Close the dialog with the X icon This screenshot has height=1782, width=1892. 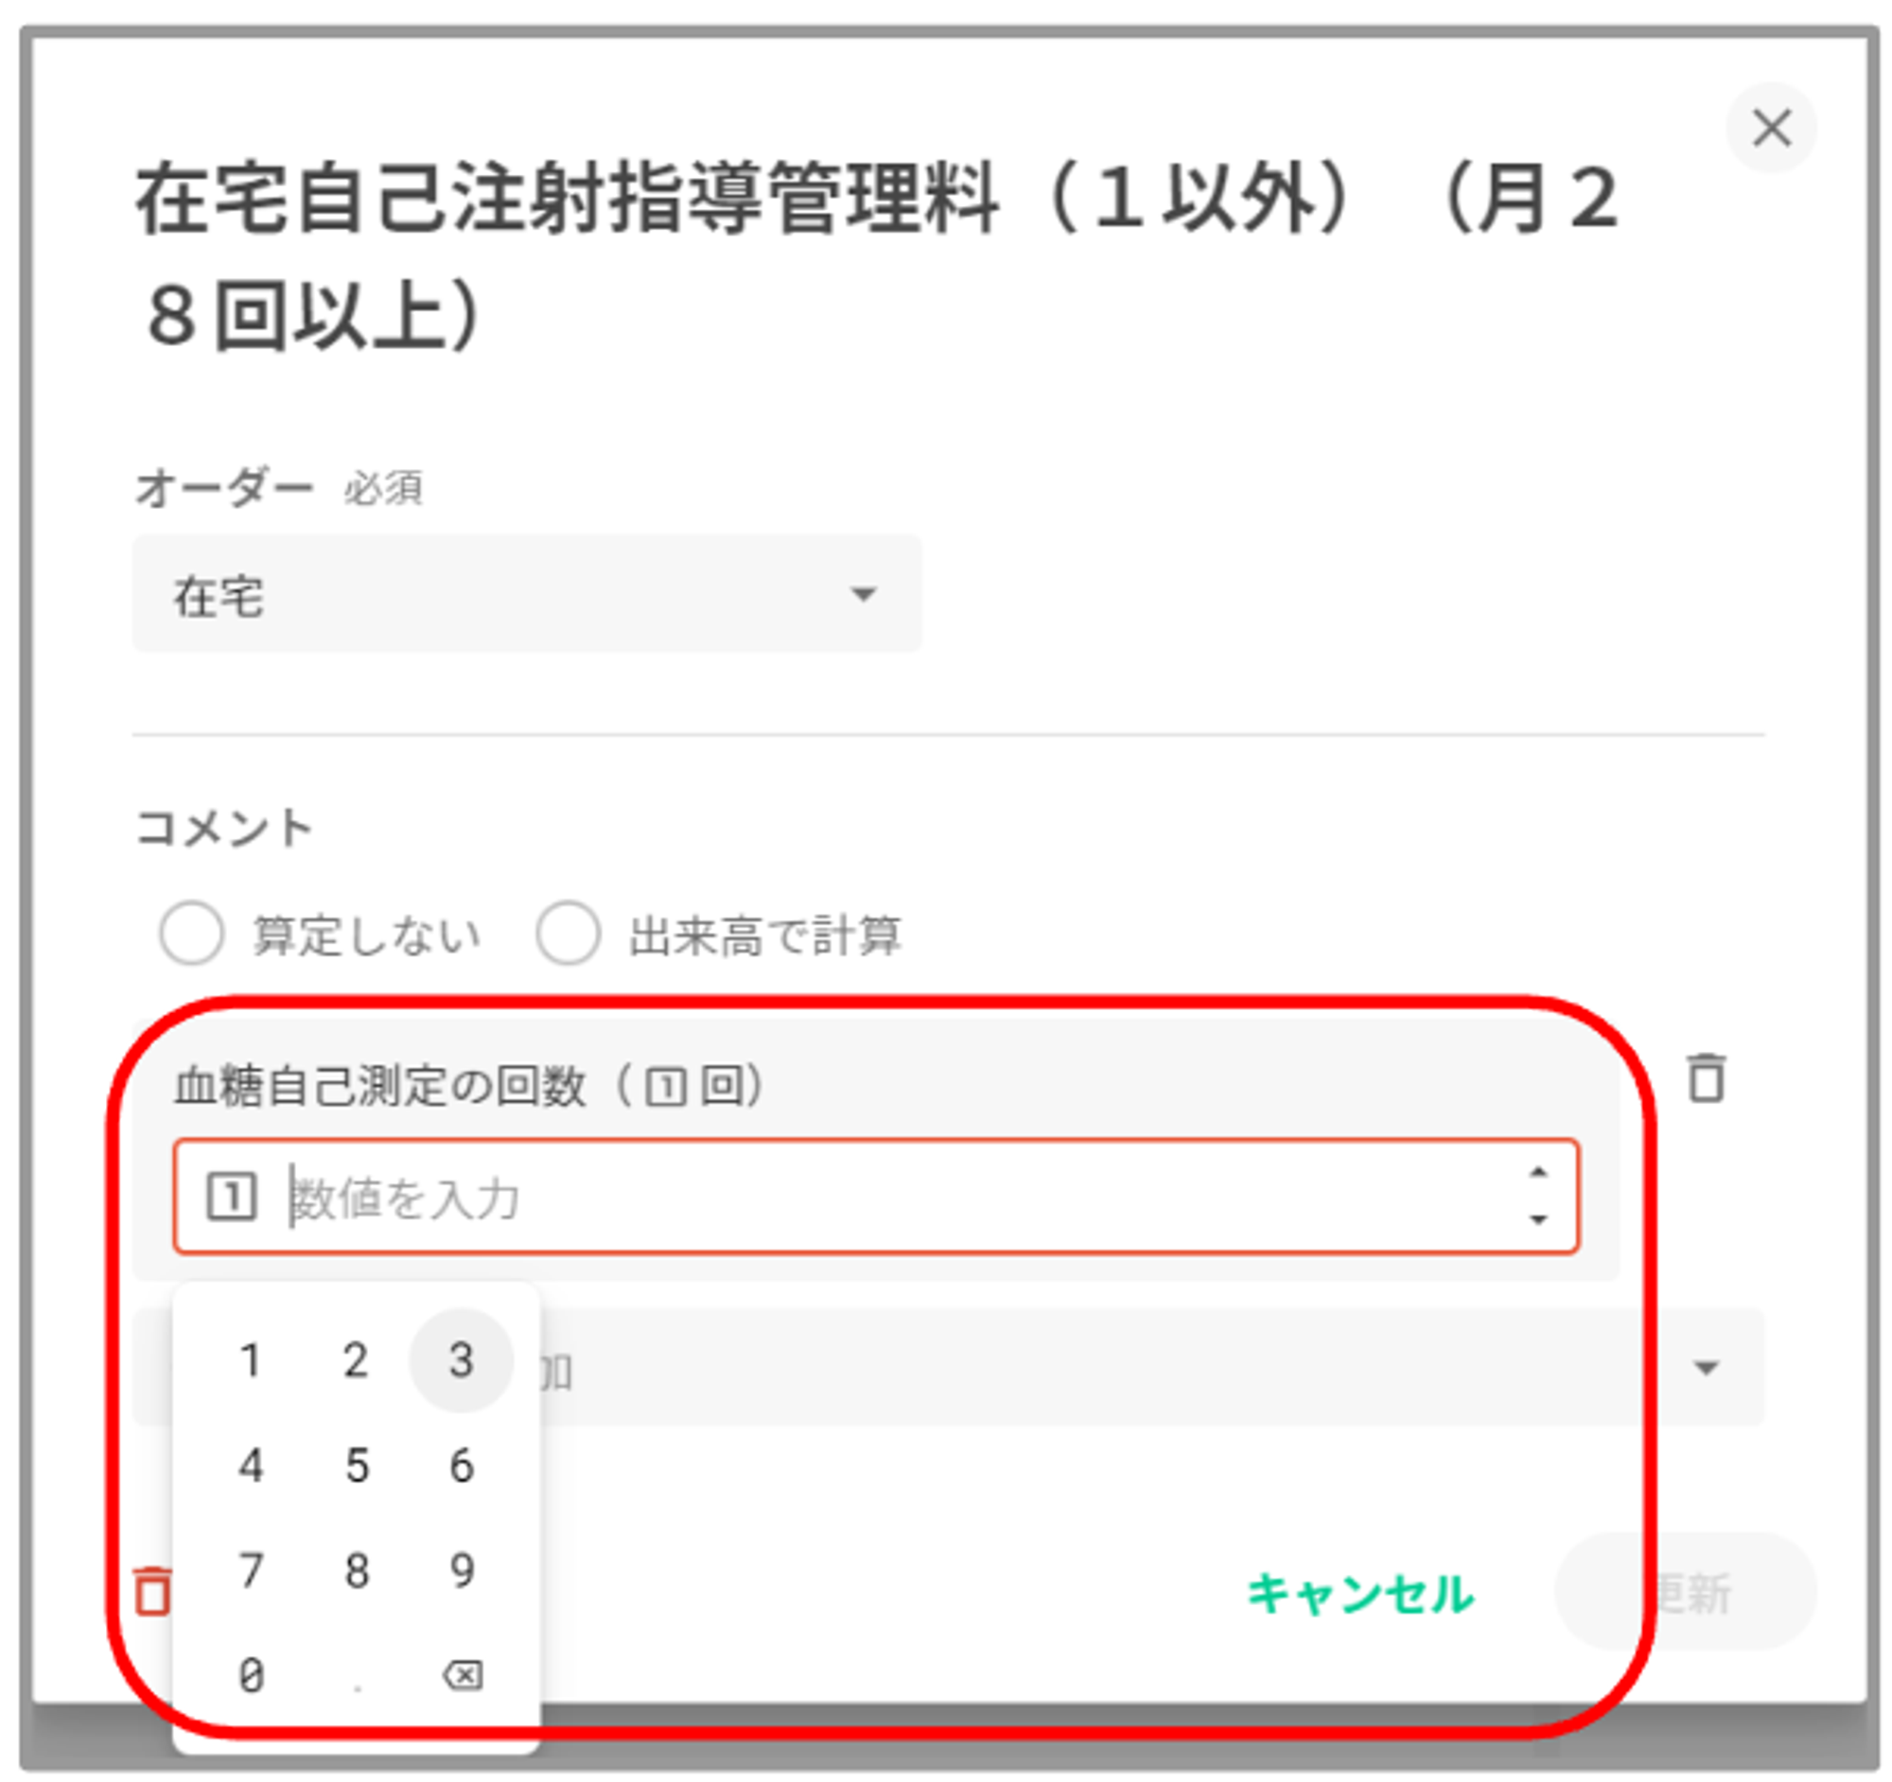(1771, 129)
